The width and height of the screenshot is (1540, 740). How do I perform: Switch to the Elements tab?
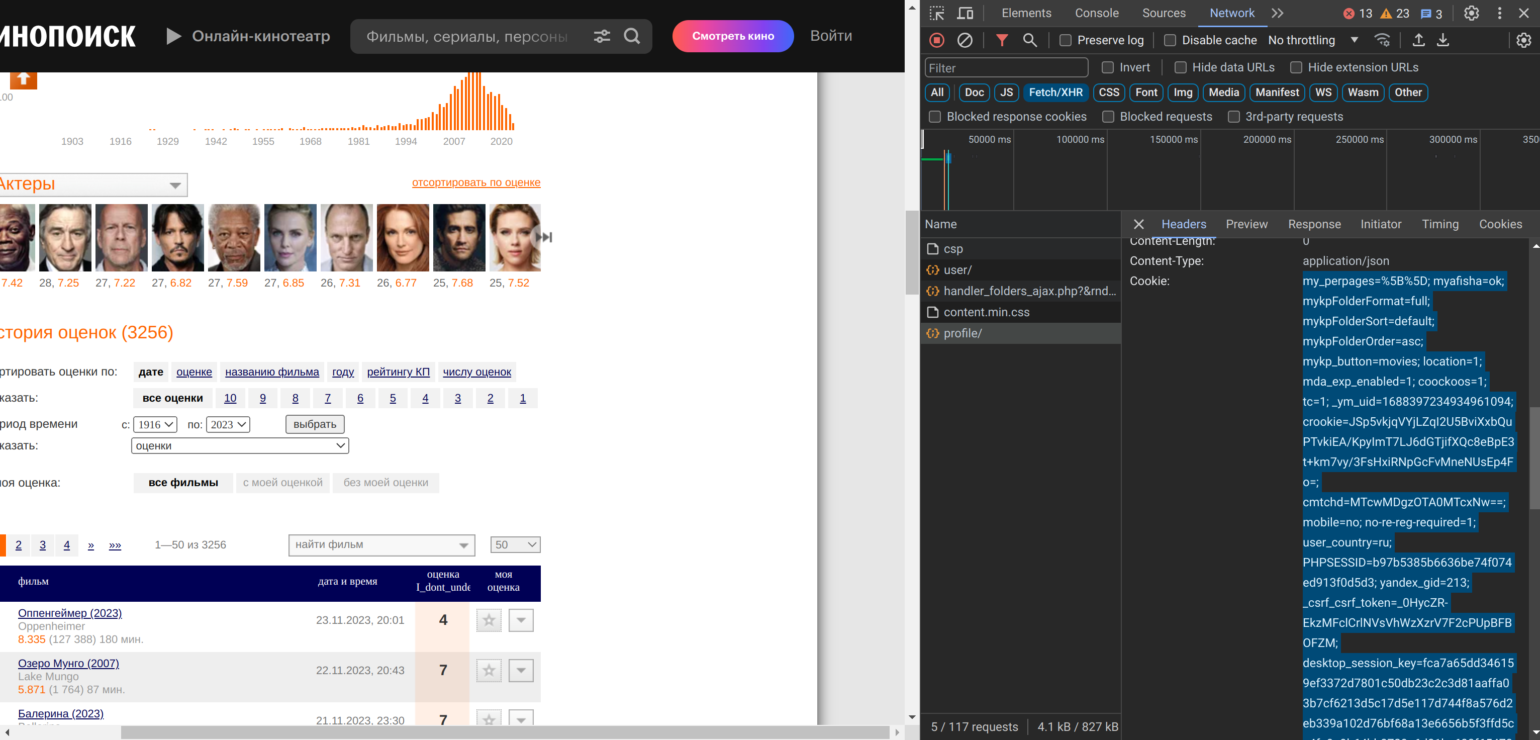tap(1026, 13)
